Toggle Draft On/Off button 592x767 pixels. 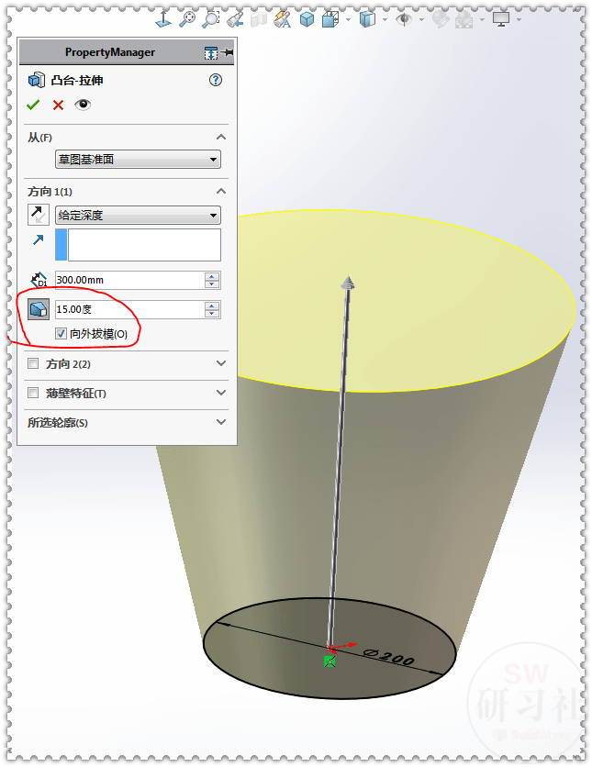tap(39, 309)
